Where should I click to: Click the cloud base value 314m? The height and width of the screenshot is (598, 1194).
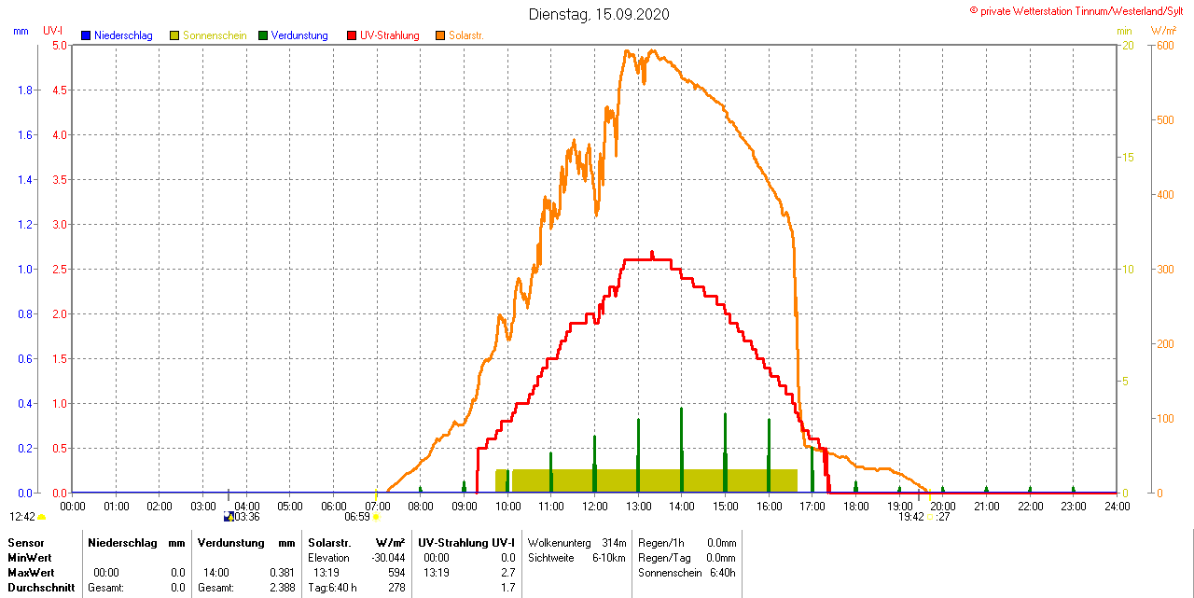614,542
